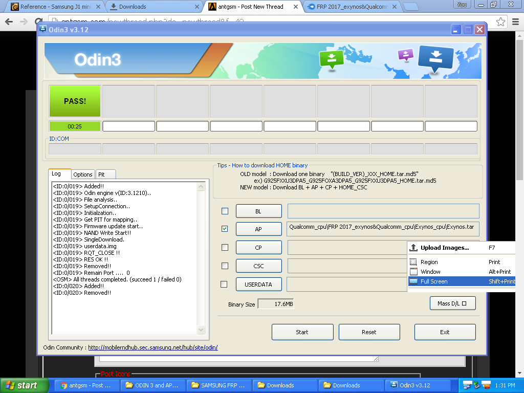Open ODIN 3 and AP folder taskbar item
The image size is (524, 393).
point(151,385)
